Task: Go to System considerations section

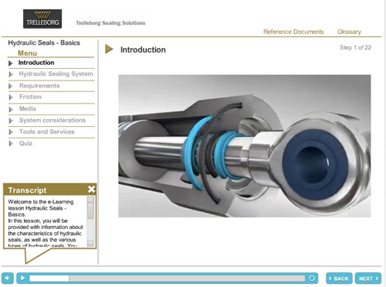Action: pyautogui.click(x=52, y=120)
